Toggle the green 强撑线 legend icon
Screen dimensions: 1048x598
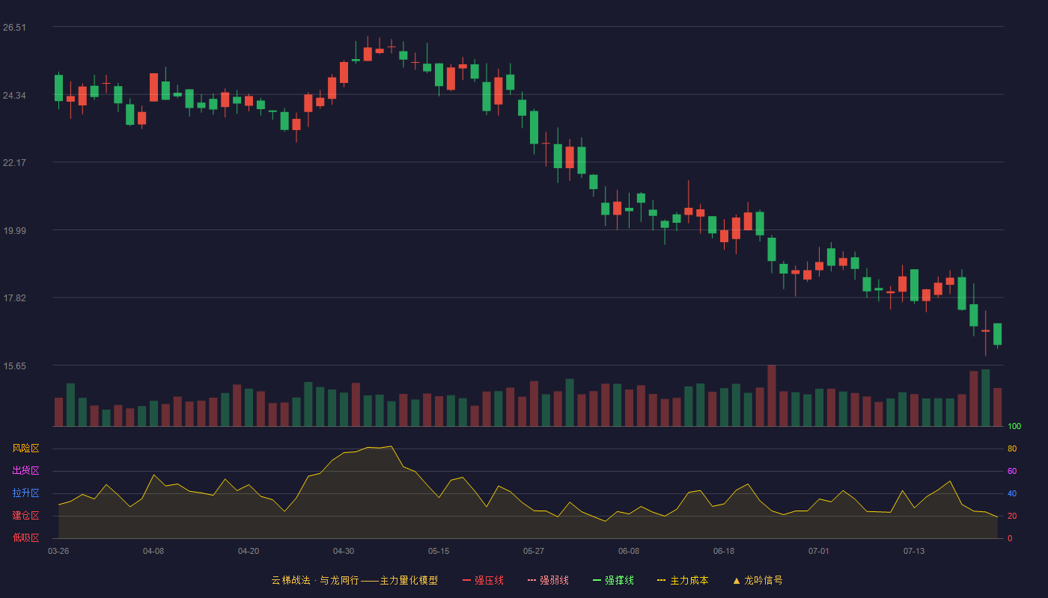(x=597, y=580)
